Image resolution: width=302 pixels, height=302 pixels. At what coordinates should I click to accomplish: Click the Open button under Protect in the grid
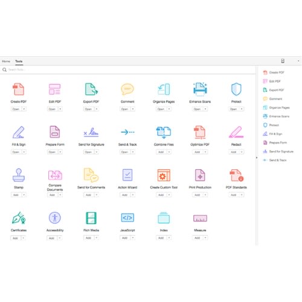pyautogui.click(x=234, y=109)
